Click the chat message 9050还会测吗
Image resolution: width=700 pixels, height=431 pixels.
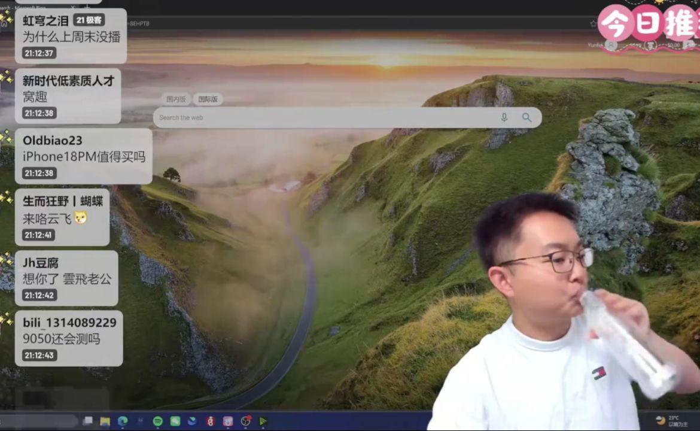click(x=62, y=339)
